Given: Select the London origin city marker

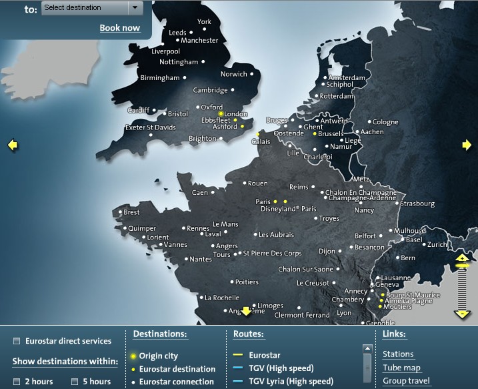Looking at the screenshot, I should (221, 114).
